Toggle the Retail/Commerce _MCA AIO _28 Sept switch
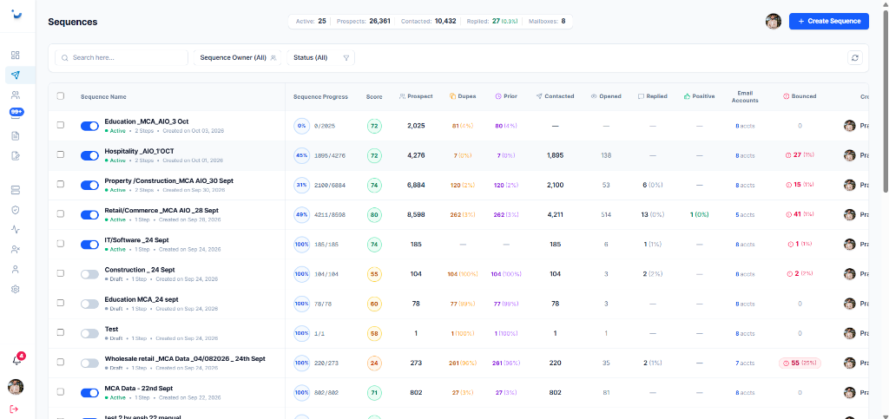Image resolution: width=889 pixels, height=419 pixels. coord(89,214)
